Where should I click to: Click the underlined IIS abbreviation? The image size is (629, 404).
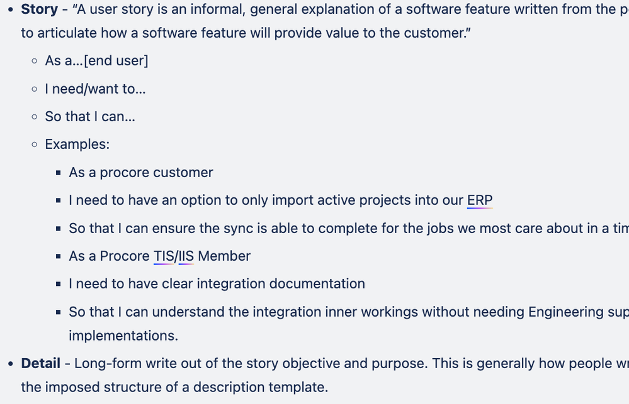[x=186, y=256]
